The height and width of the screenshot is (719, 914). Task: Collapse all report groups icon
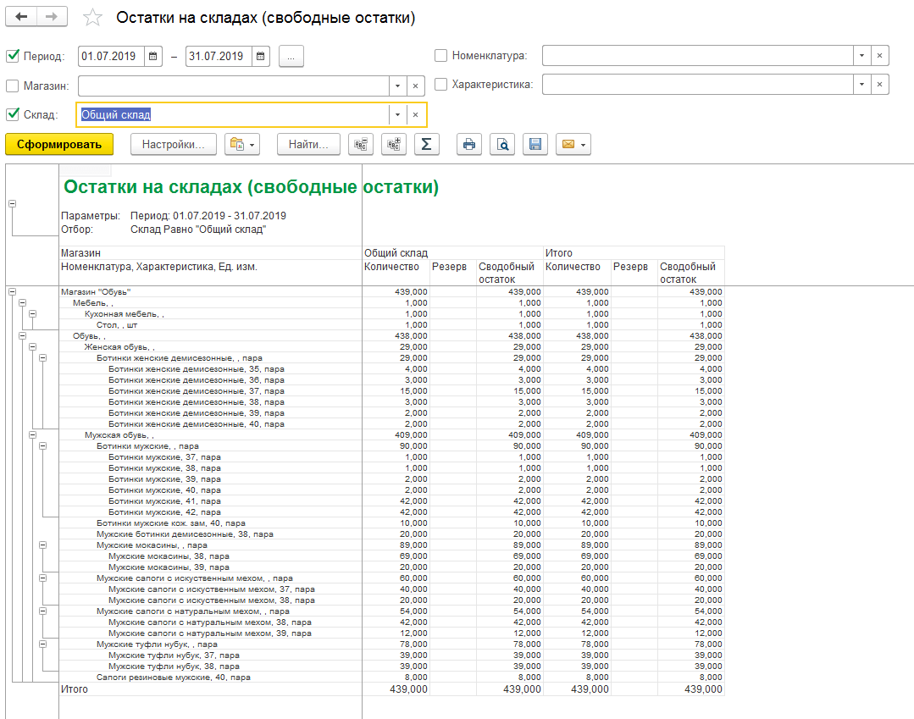pos(361,145)
